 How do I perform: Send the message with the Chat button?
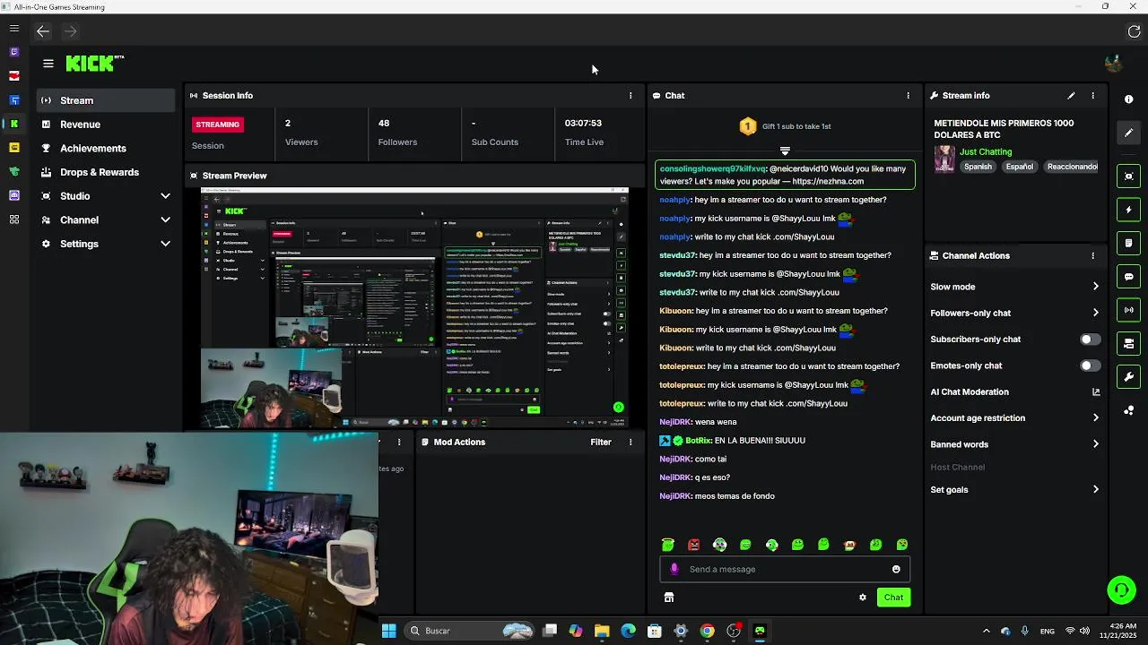click(893, 598)
